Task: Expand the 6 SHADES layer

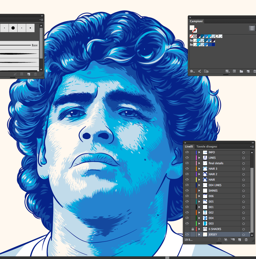Action: point(199,229)
